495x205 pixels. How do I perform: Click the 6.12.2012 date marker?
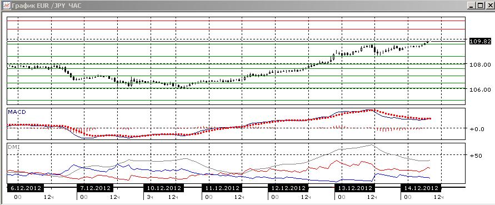pyautogui.click(x=25, y=188)
